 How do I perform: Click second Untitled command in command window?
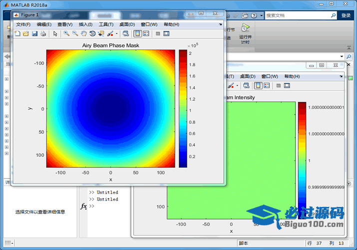click(x=107, y=199)
